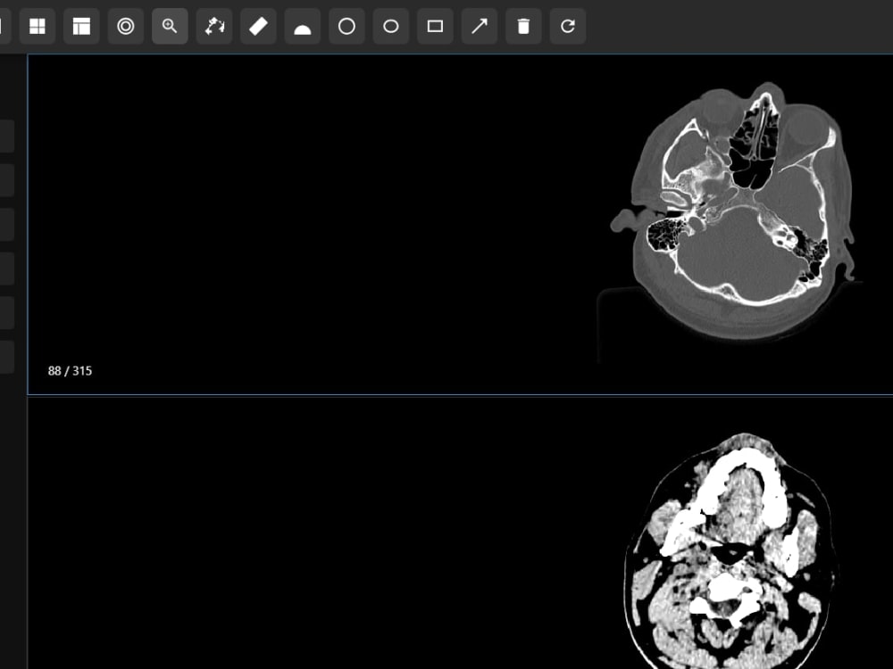Click the slice counter text 88 / 315
This screenshot has width=893, height=669.
pos(70,371)
